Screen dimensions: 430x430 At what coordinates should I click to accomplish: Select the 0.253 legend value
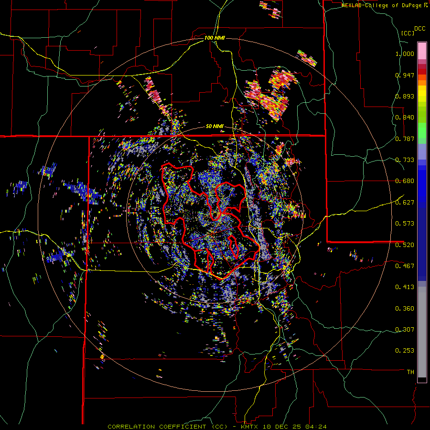405,351
